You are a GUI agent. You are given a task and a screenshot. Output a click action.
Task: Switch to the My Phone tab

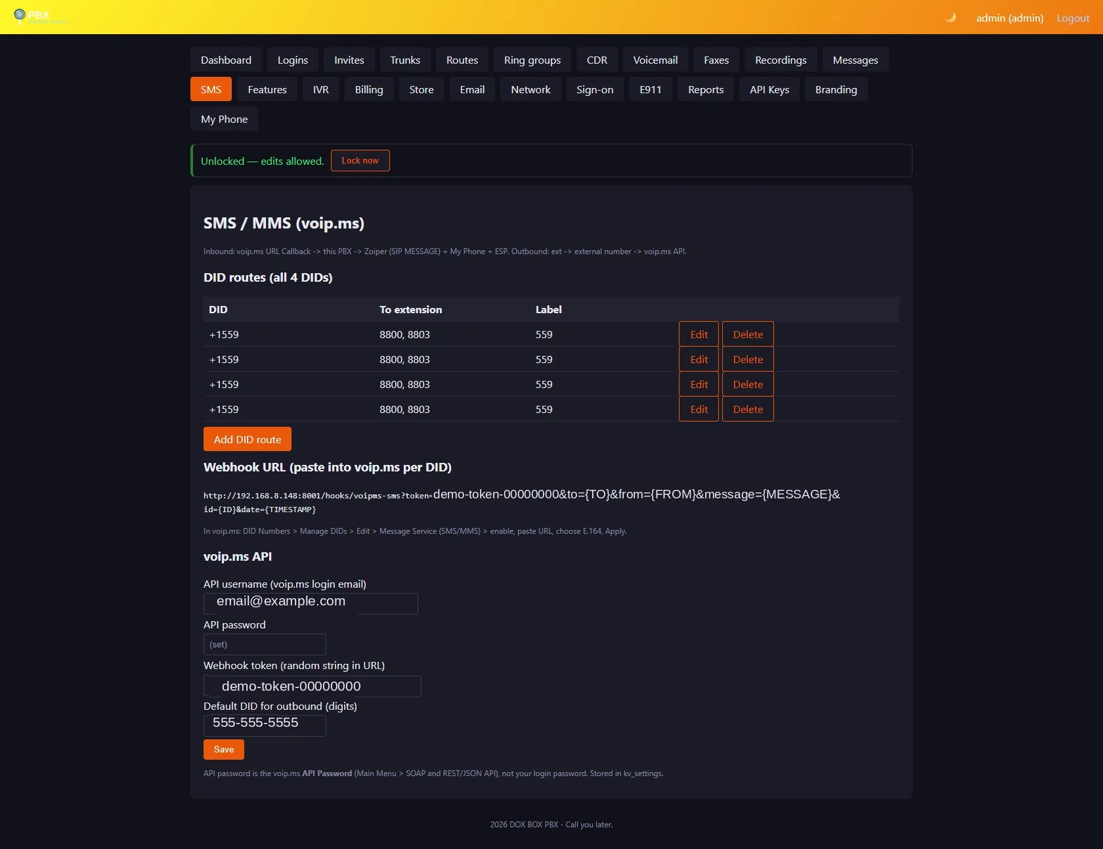225,119
